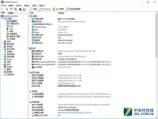Open Intel Sunrise Point-LP chipset link
The height and width of the screenshot is (119, 158).
tap(72, 56)
